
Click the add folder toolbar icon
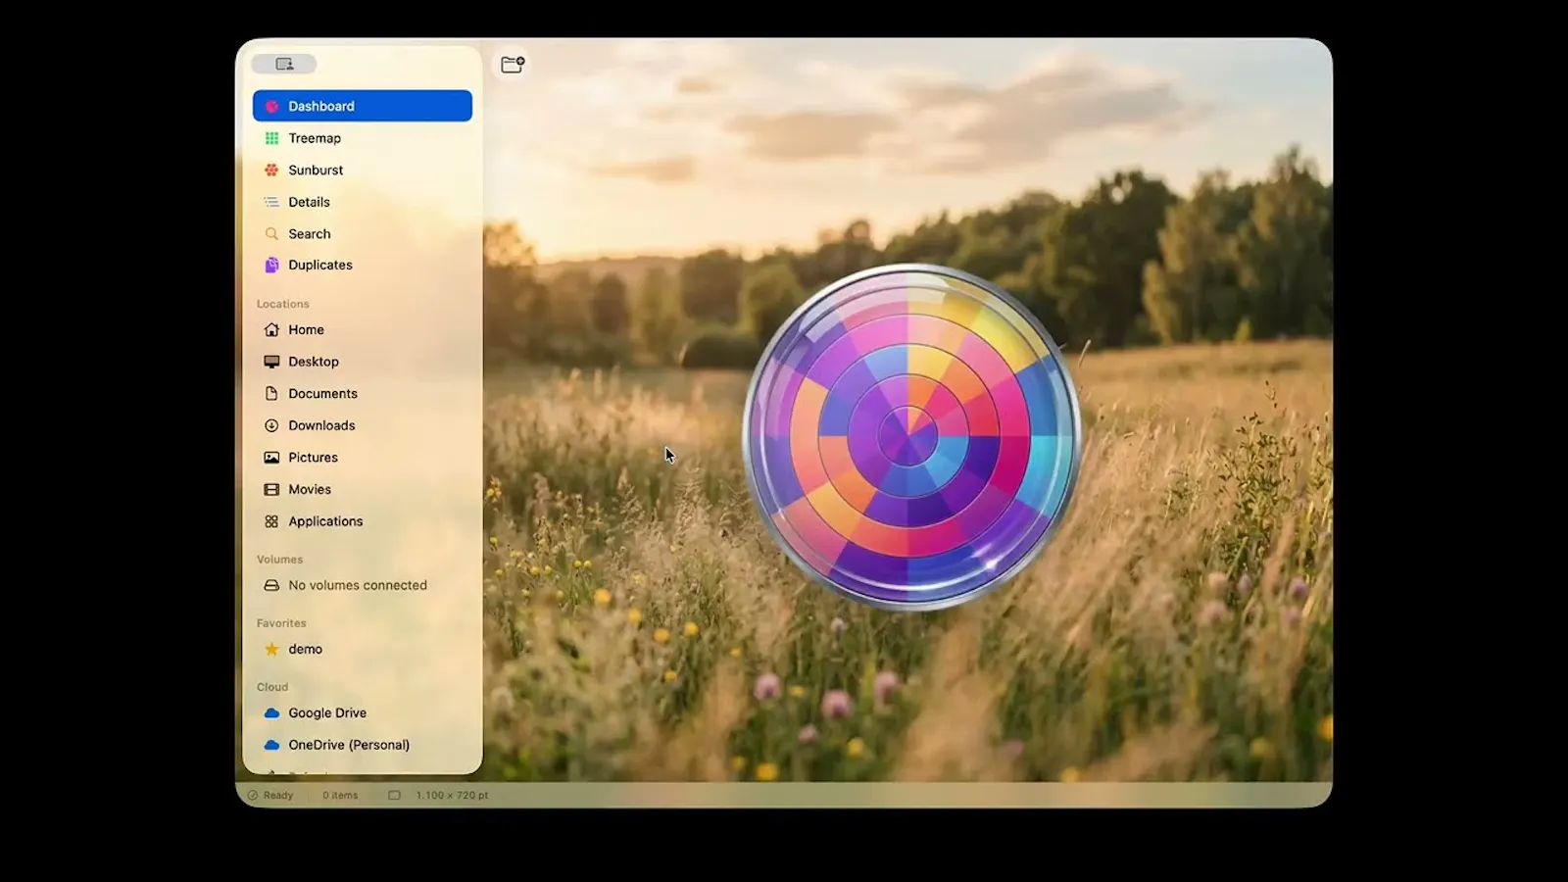(513, 65)
